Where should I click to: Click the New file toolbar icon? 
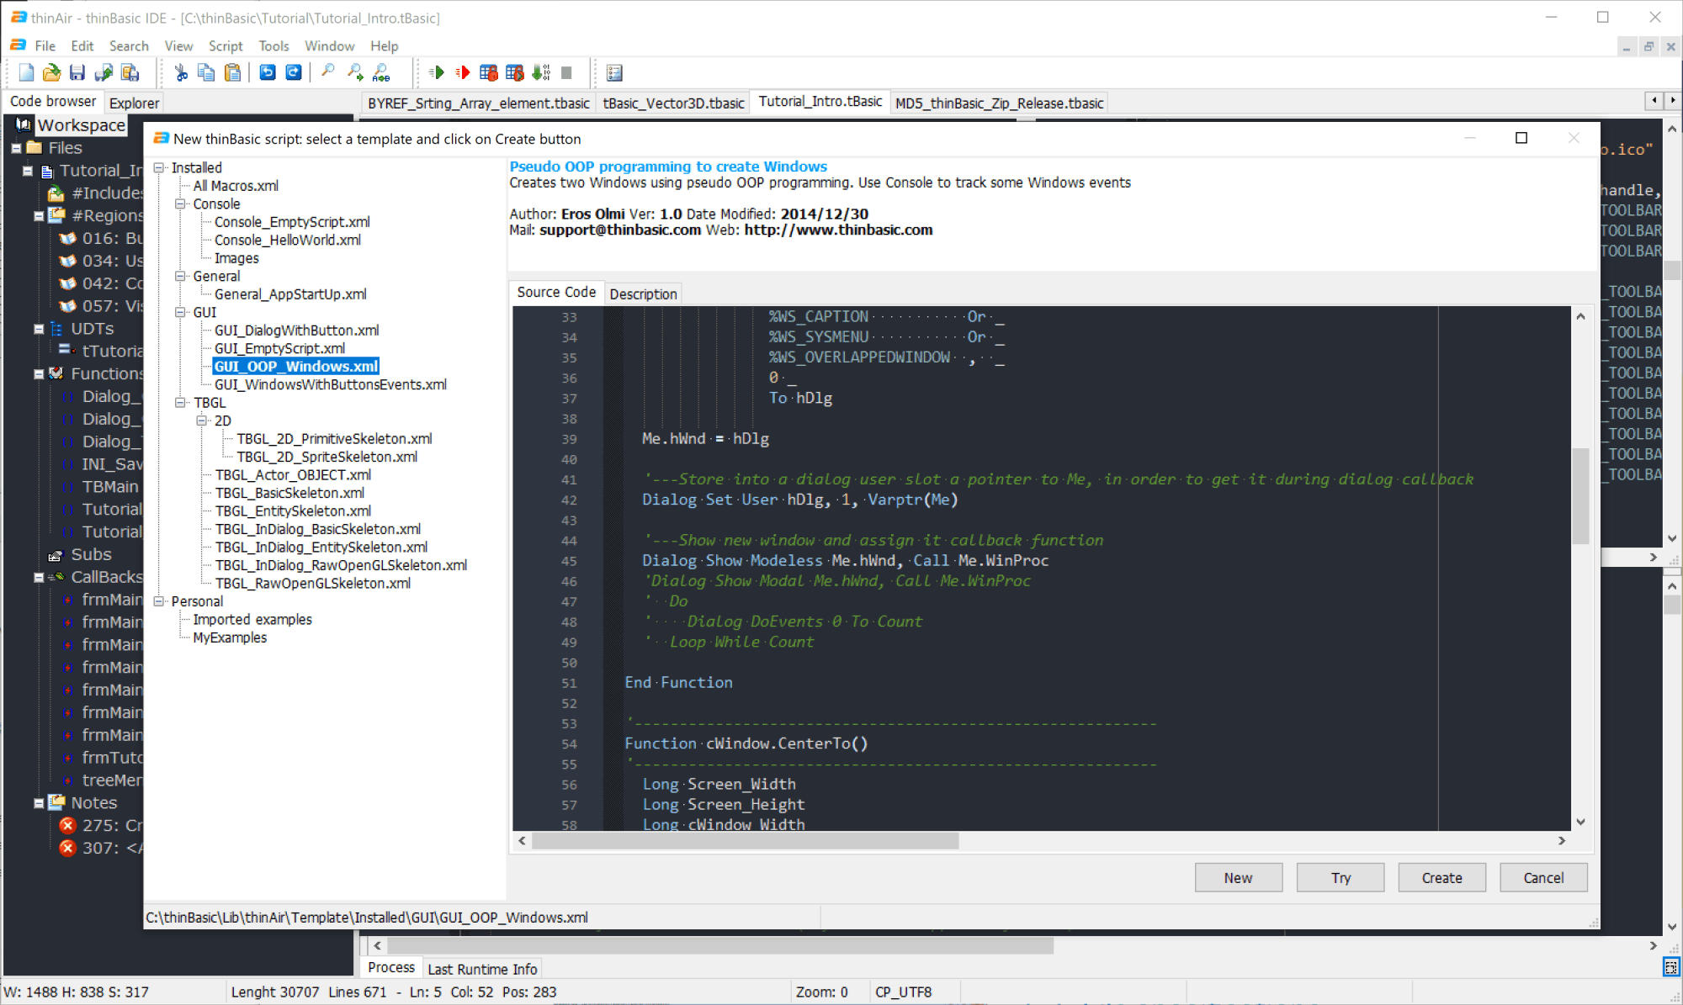[x=26, y=73]
